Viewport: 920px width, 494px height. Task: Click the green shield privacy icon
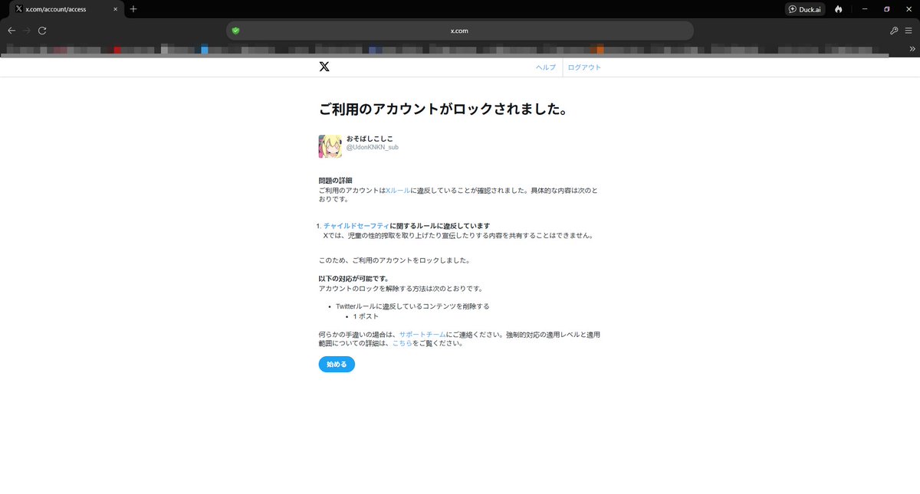coord(235,31)
